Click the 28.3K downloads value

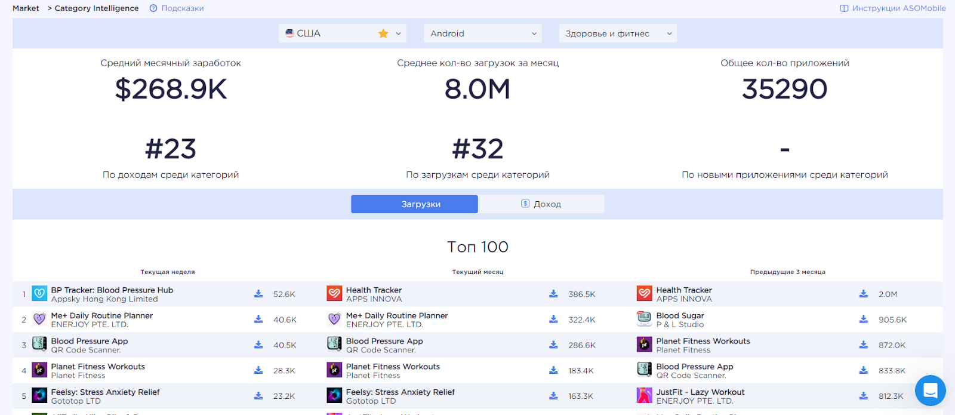tap(284, 371)
